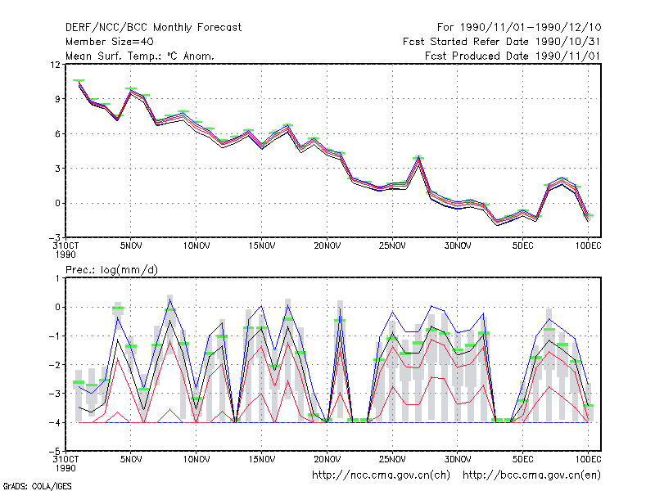This screenshot has height=491, width=655.
Task: Click the 12 value on temperature y-axis
Action: tap(55, 65)
